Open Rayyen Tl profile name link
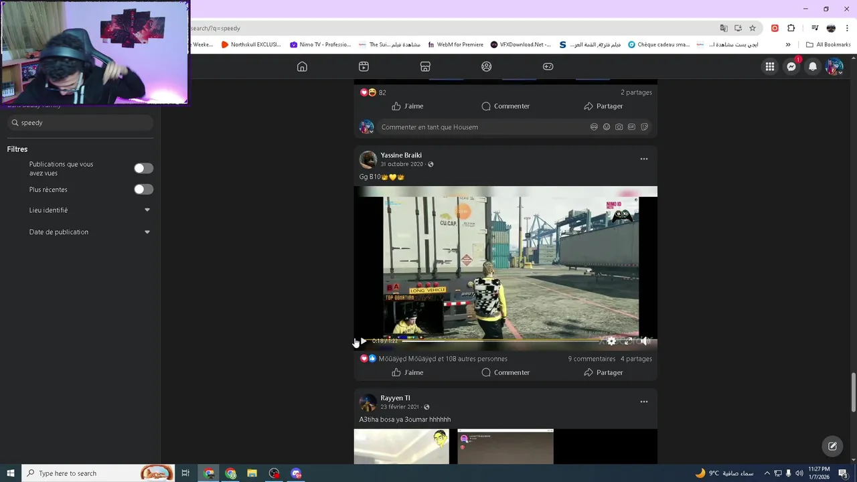Viewport: 857px width, 482px height. click(x=395, y=398)
